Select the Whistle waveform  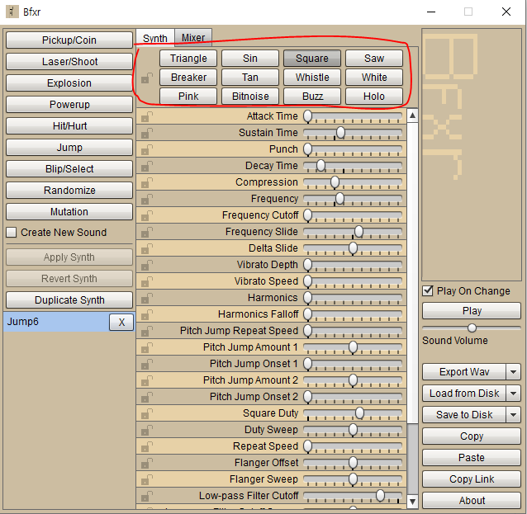[312, 78]
